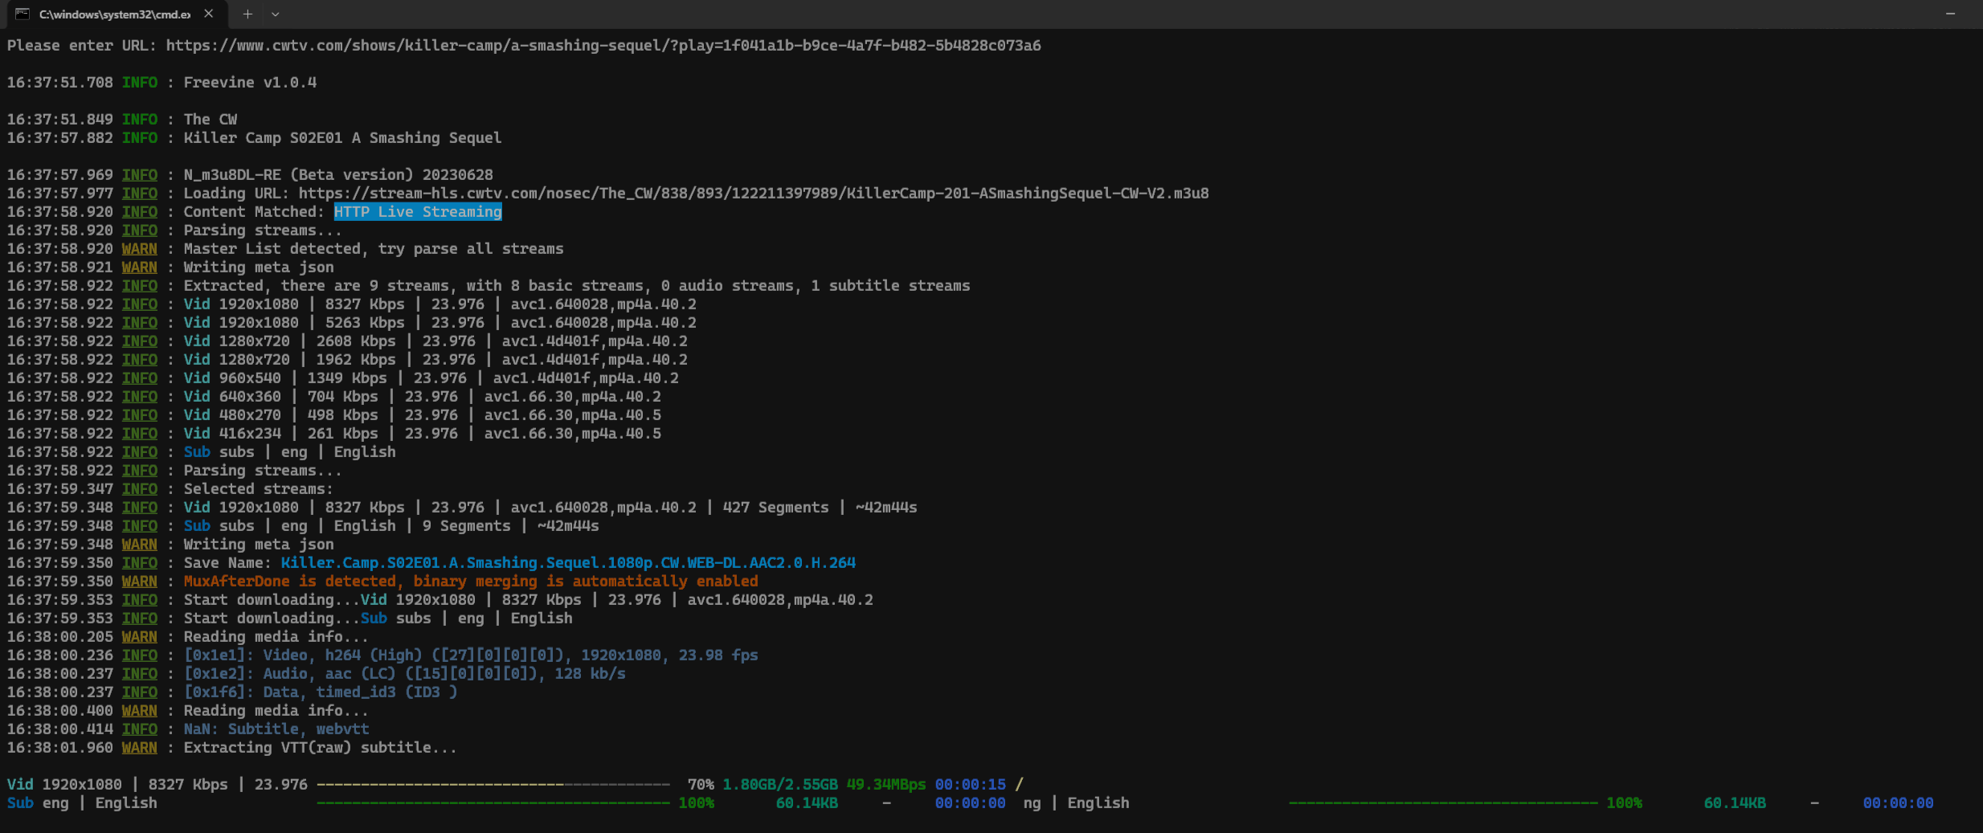Screen dimensions: 1983x833
Task: Open a new terminal tab with plus
Action: (x=247, y=14)
